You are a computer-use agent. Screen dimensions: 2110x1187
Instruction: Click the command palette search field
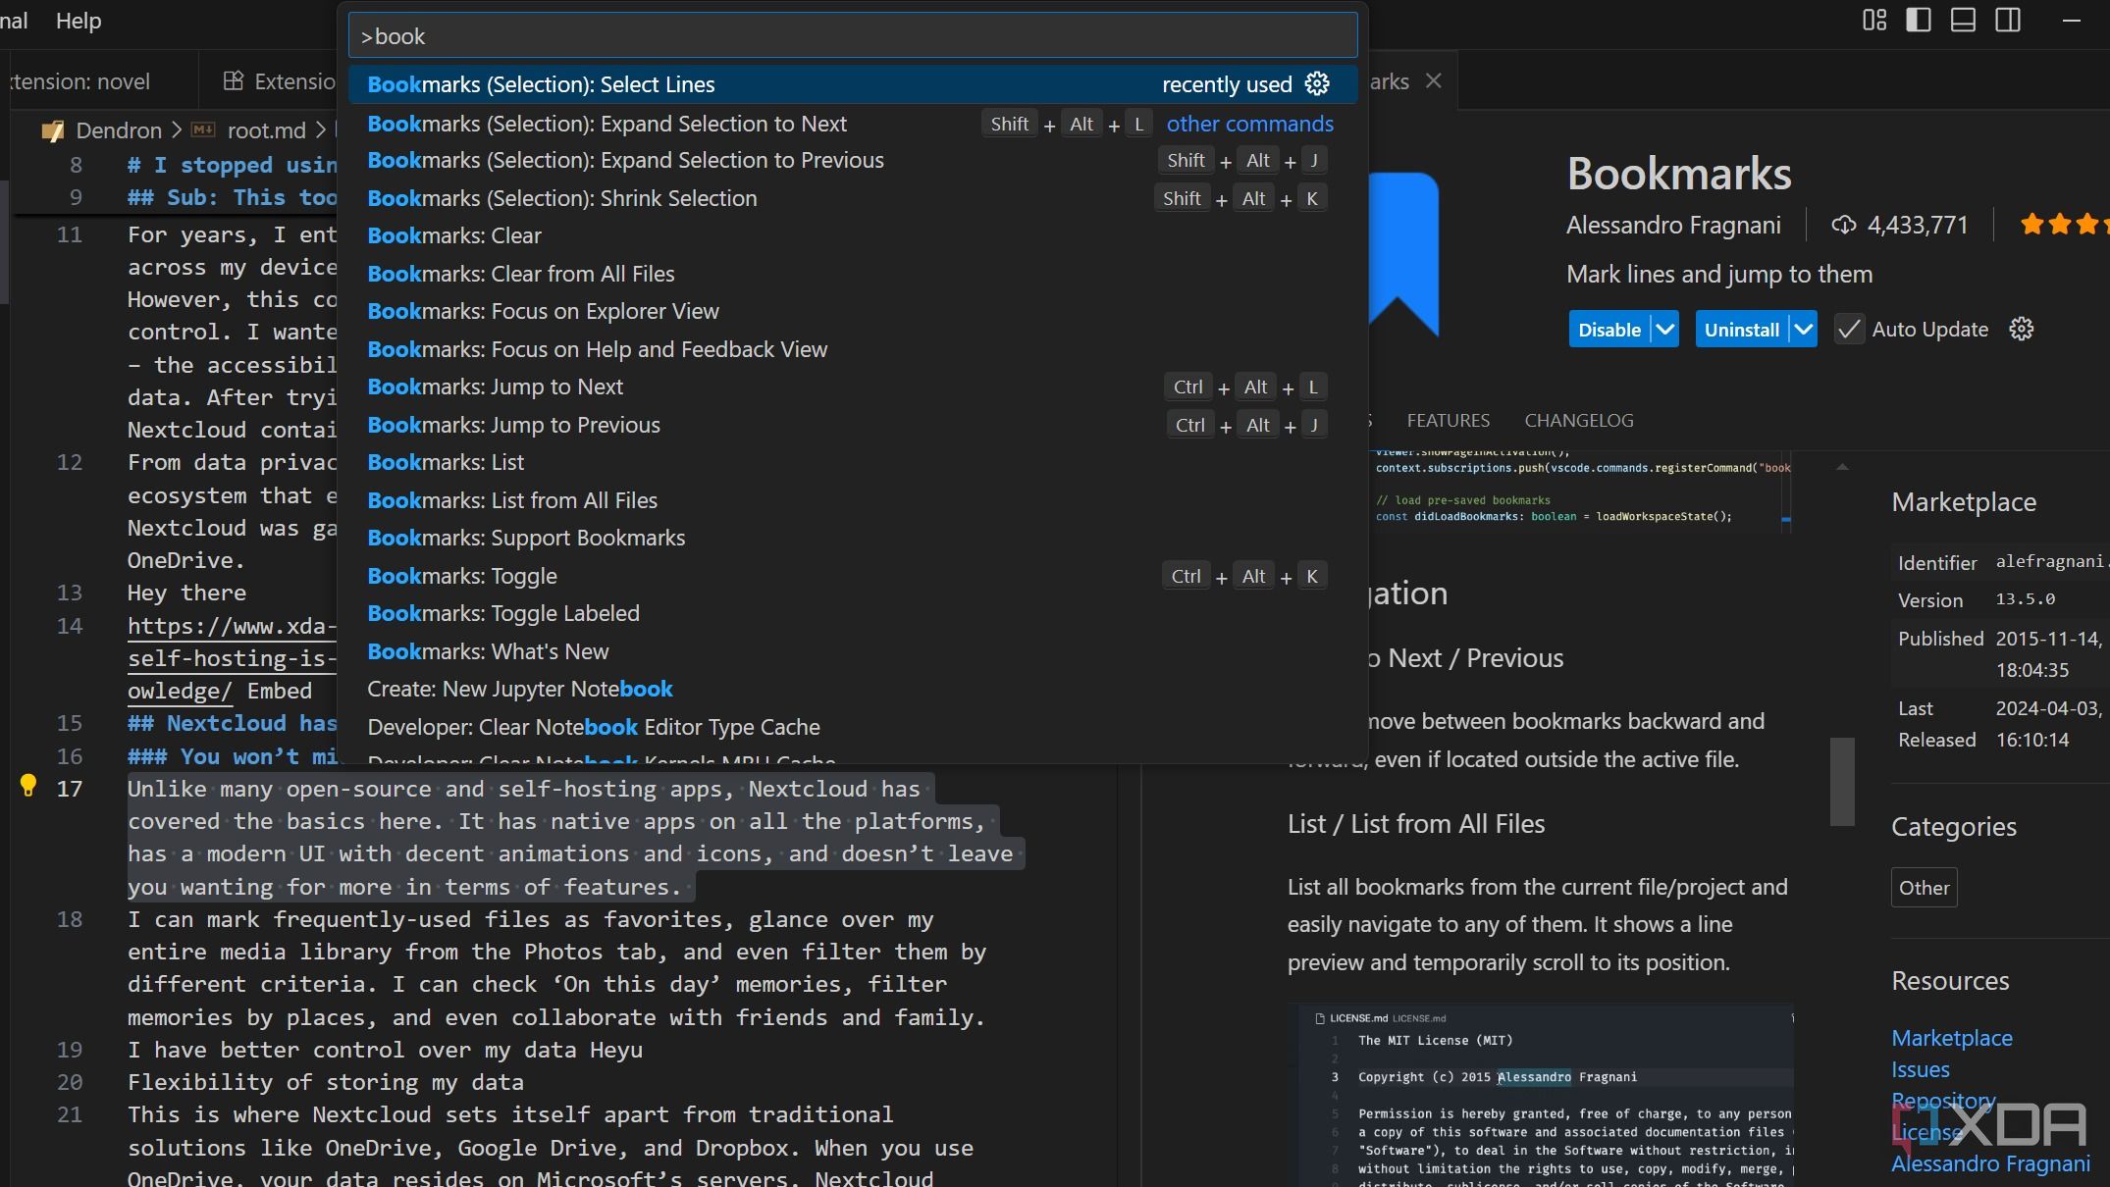point(853,36)
